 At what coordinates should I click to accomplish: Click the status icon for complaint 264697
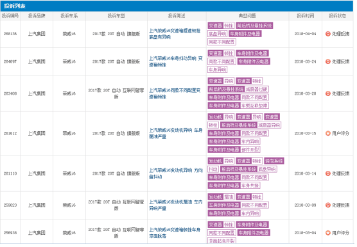tap(328, 61)
